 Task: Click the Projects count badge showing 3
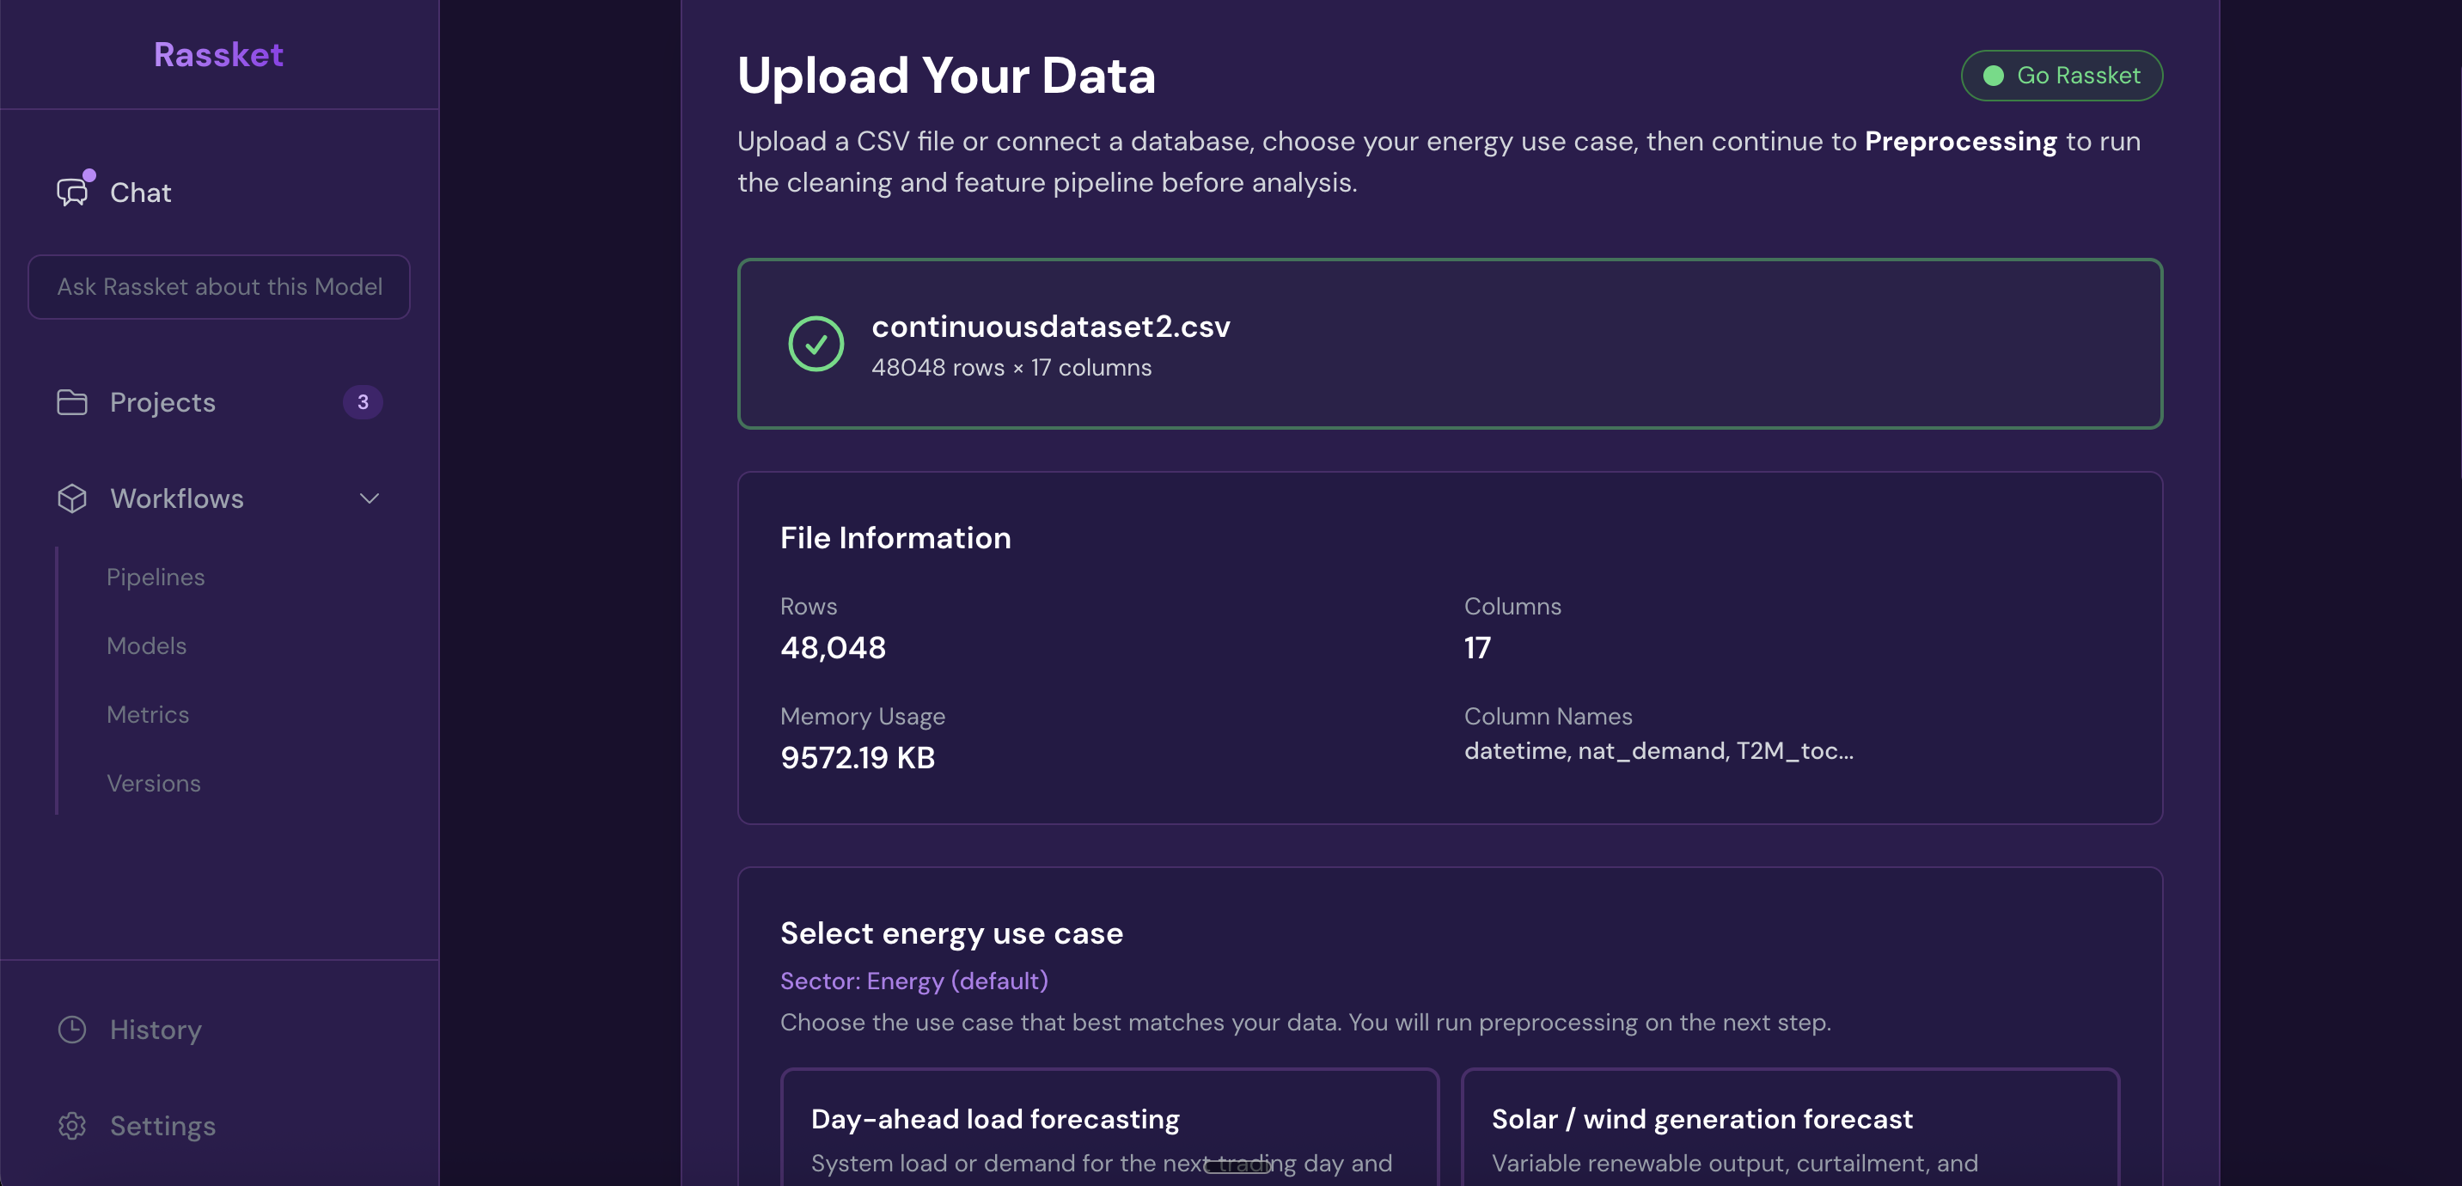click(x=363, y=402)
